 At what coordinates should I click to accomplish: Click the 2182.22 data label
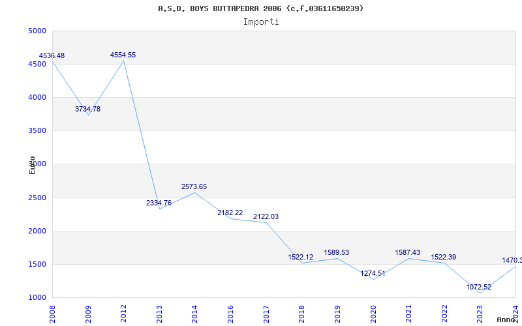pyautogui.click(x=230, y=213)
